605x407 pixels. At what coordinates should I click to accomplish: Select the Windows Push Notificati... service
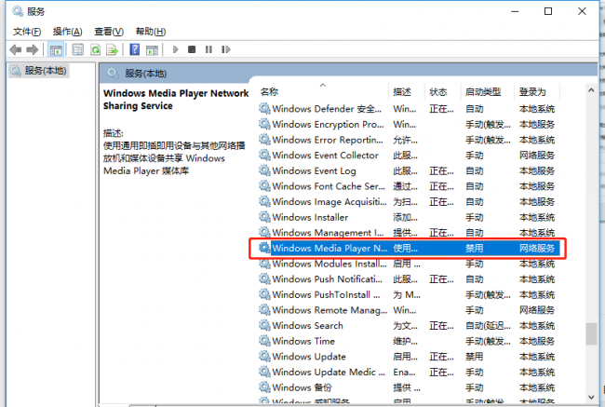[409, 279]
